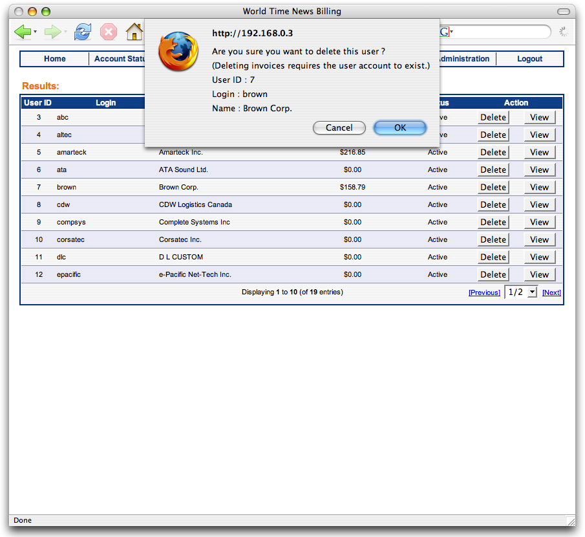Click the Home house icon
The image size is (585, 537).
[x=134, y=32]
